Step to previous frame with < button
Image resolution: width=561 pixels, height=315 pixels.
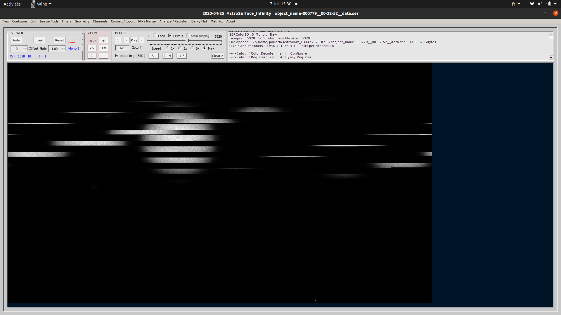(126, 40)
